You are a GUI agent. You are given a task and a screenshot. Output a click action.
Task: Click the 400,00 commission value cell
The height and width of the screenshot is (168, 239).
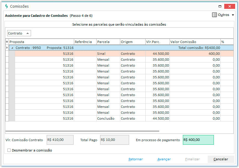195,54
